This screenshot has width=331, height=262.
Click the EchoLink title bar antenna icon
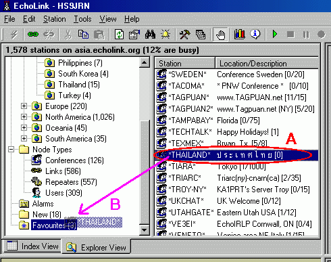click(7, 5)
